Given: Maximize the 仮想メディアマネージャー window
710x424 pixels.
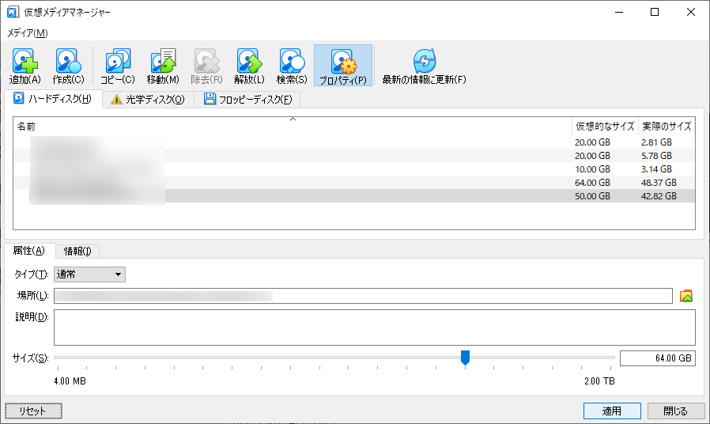Looking at the screenshot, I should (x=655, y=12).
